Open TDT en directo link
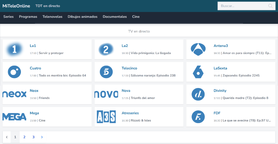 (x=48, y=6)
